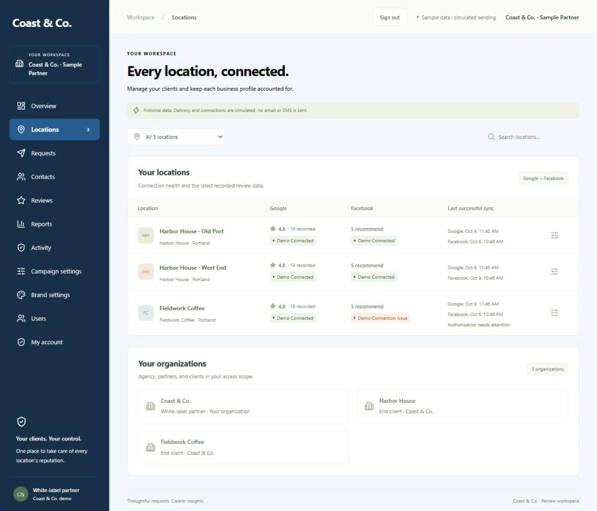Click the Locations breadcrumb
The height and width of the screenshot is (511, 597).
(x=184, y=18)
